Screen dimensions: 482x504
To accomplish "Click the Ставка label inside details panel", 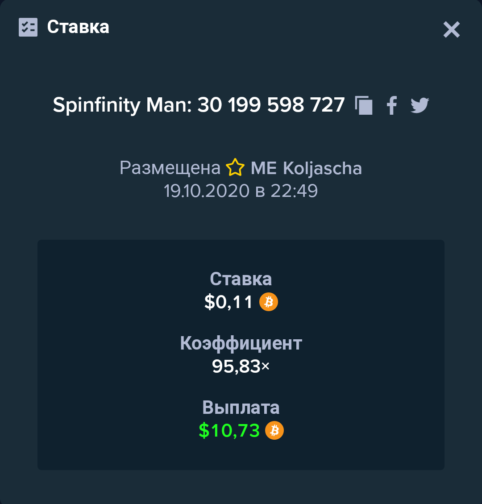I will [241, 279].
